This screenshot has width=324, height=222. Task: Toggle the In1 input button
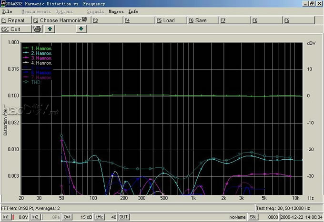[x=6, y=217]
